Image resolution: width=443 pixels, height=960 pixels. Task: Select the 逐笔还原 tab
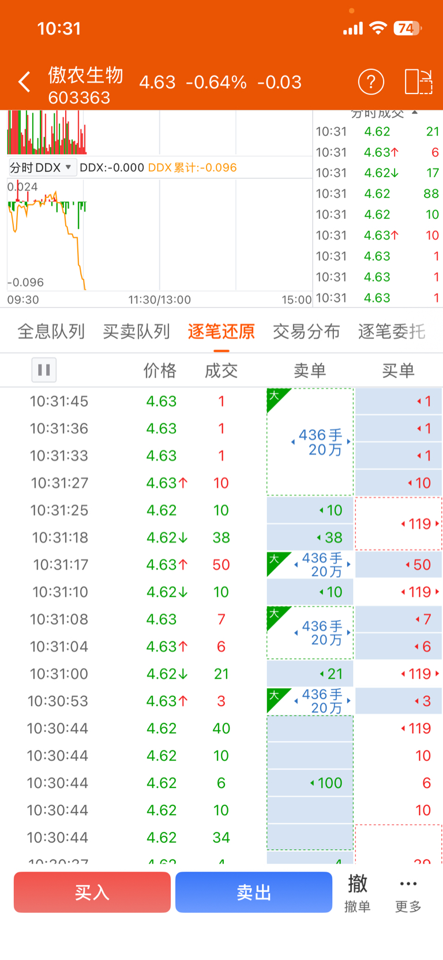tap(221, 331)
